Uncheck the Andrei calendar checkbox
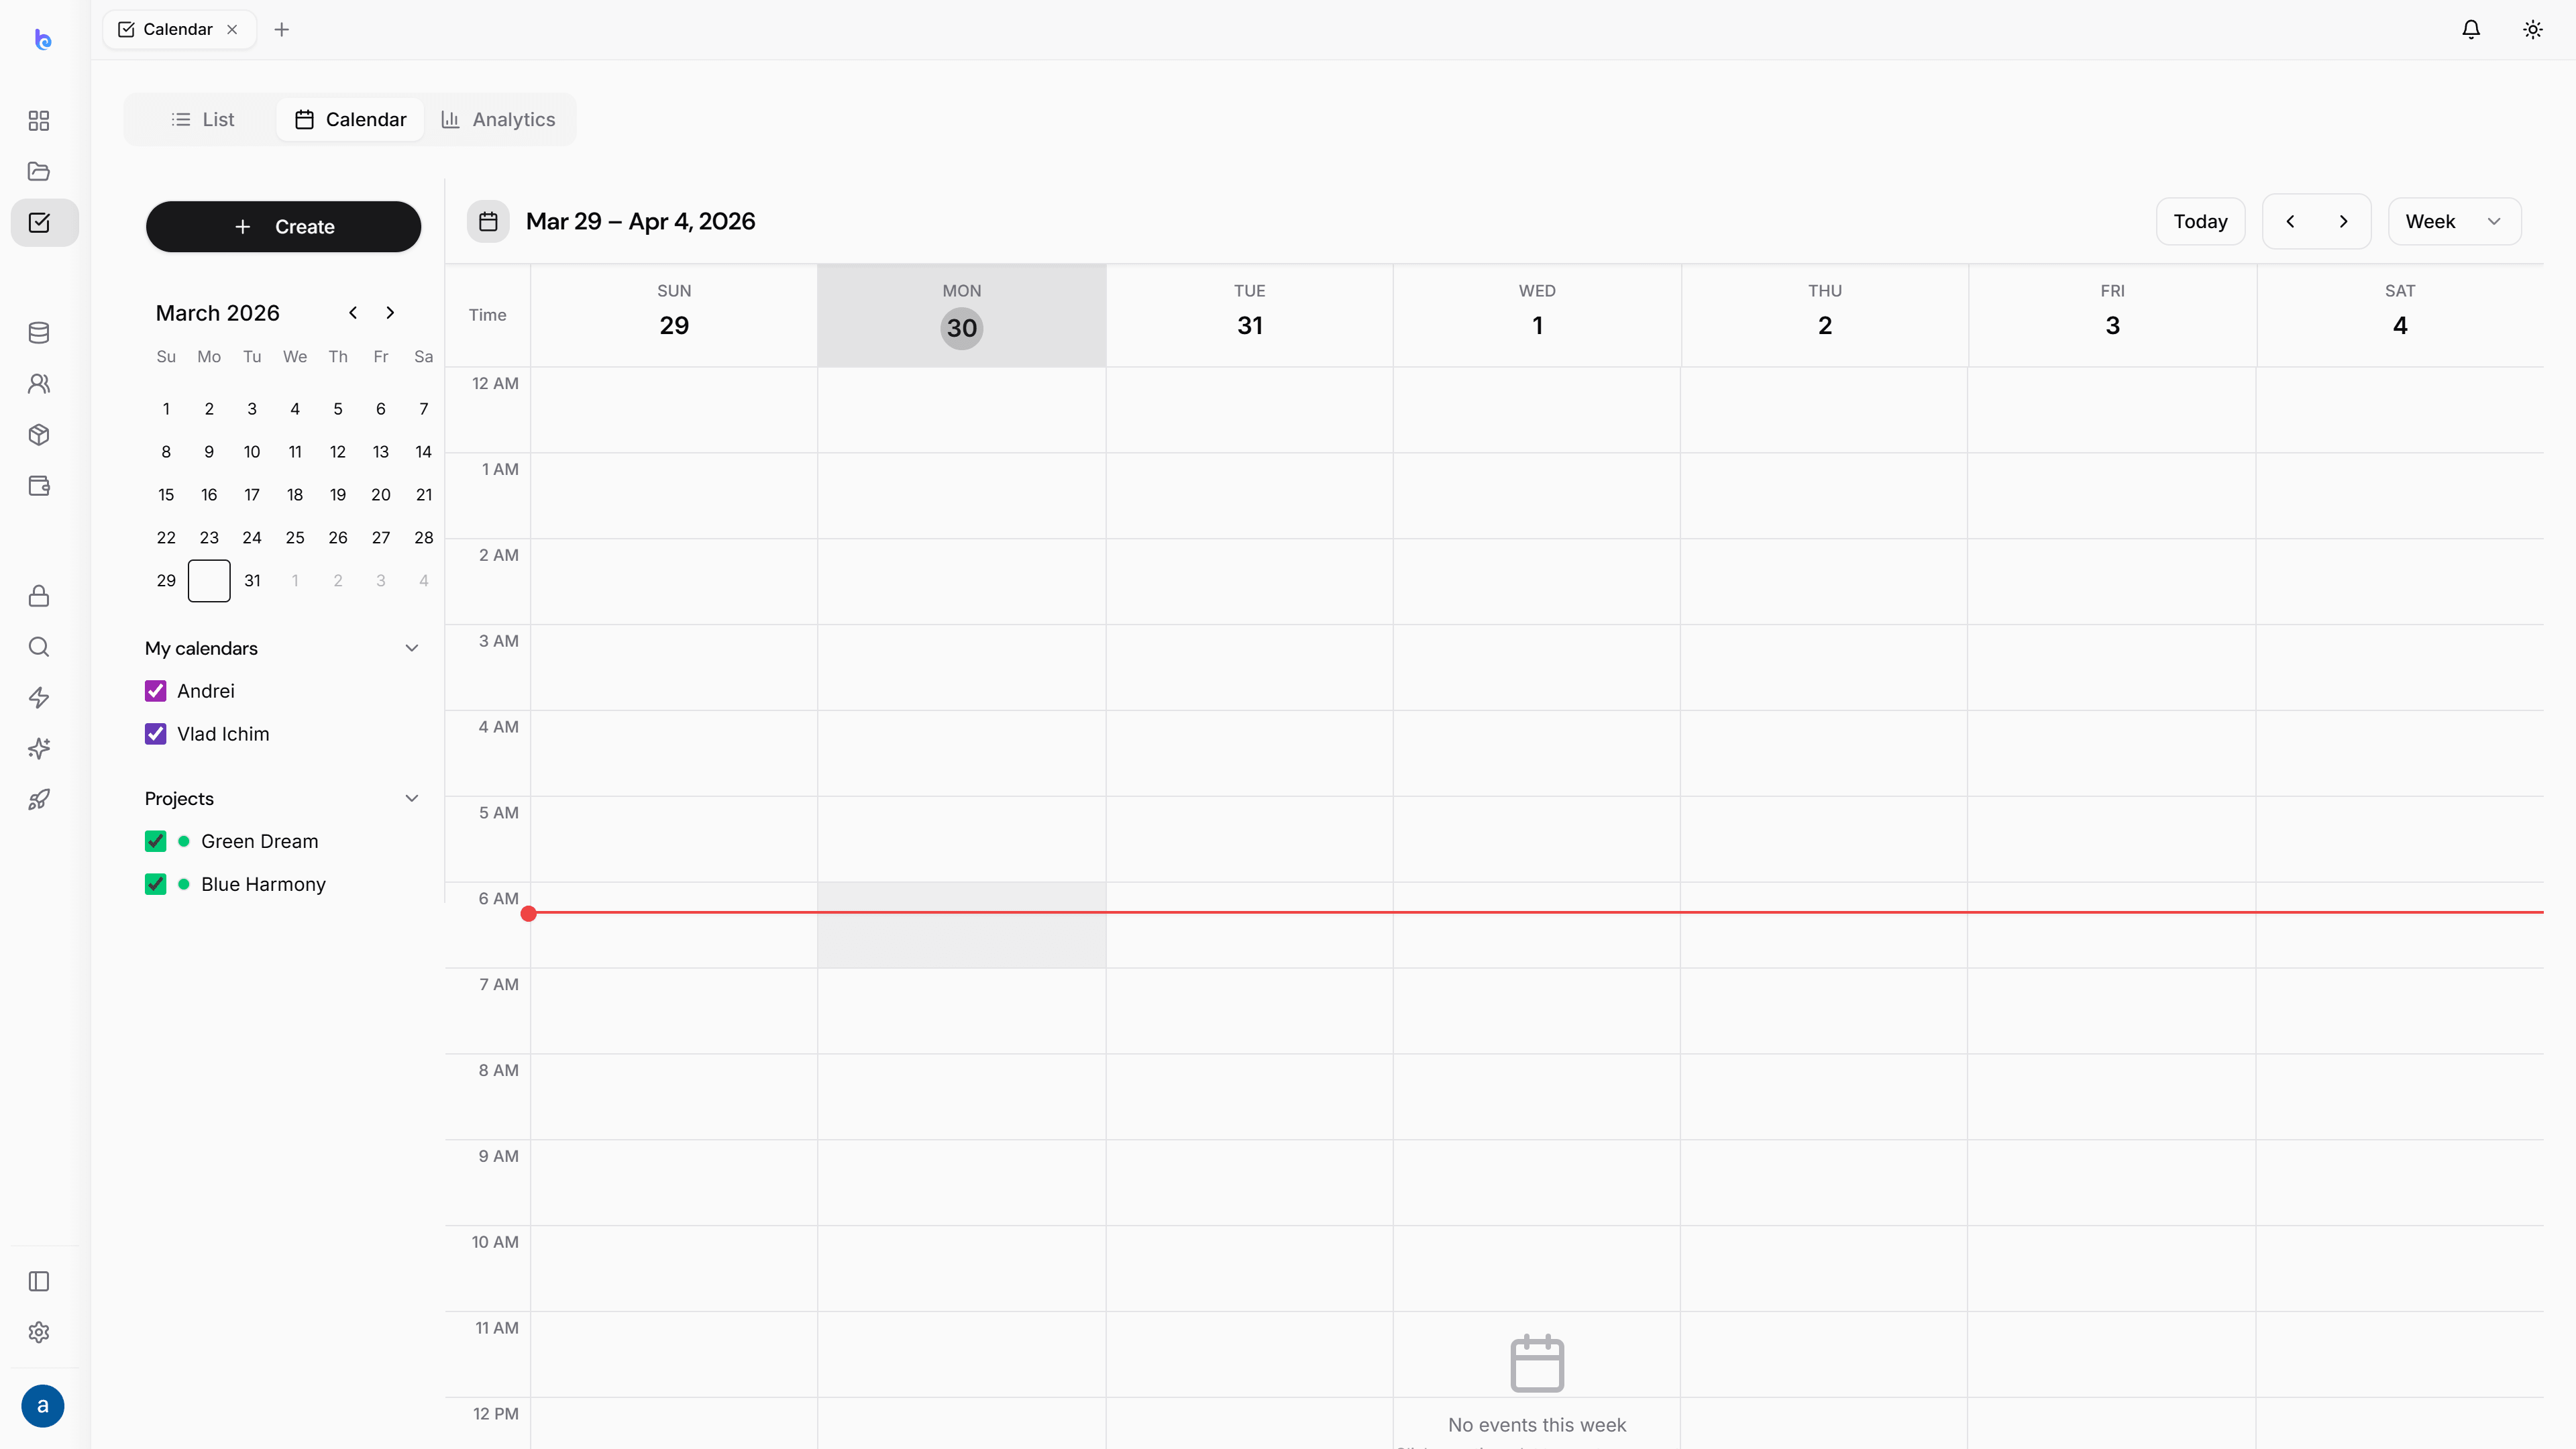Viewport: 2576px width, 1449px height. [x=156, y=691]
